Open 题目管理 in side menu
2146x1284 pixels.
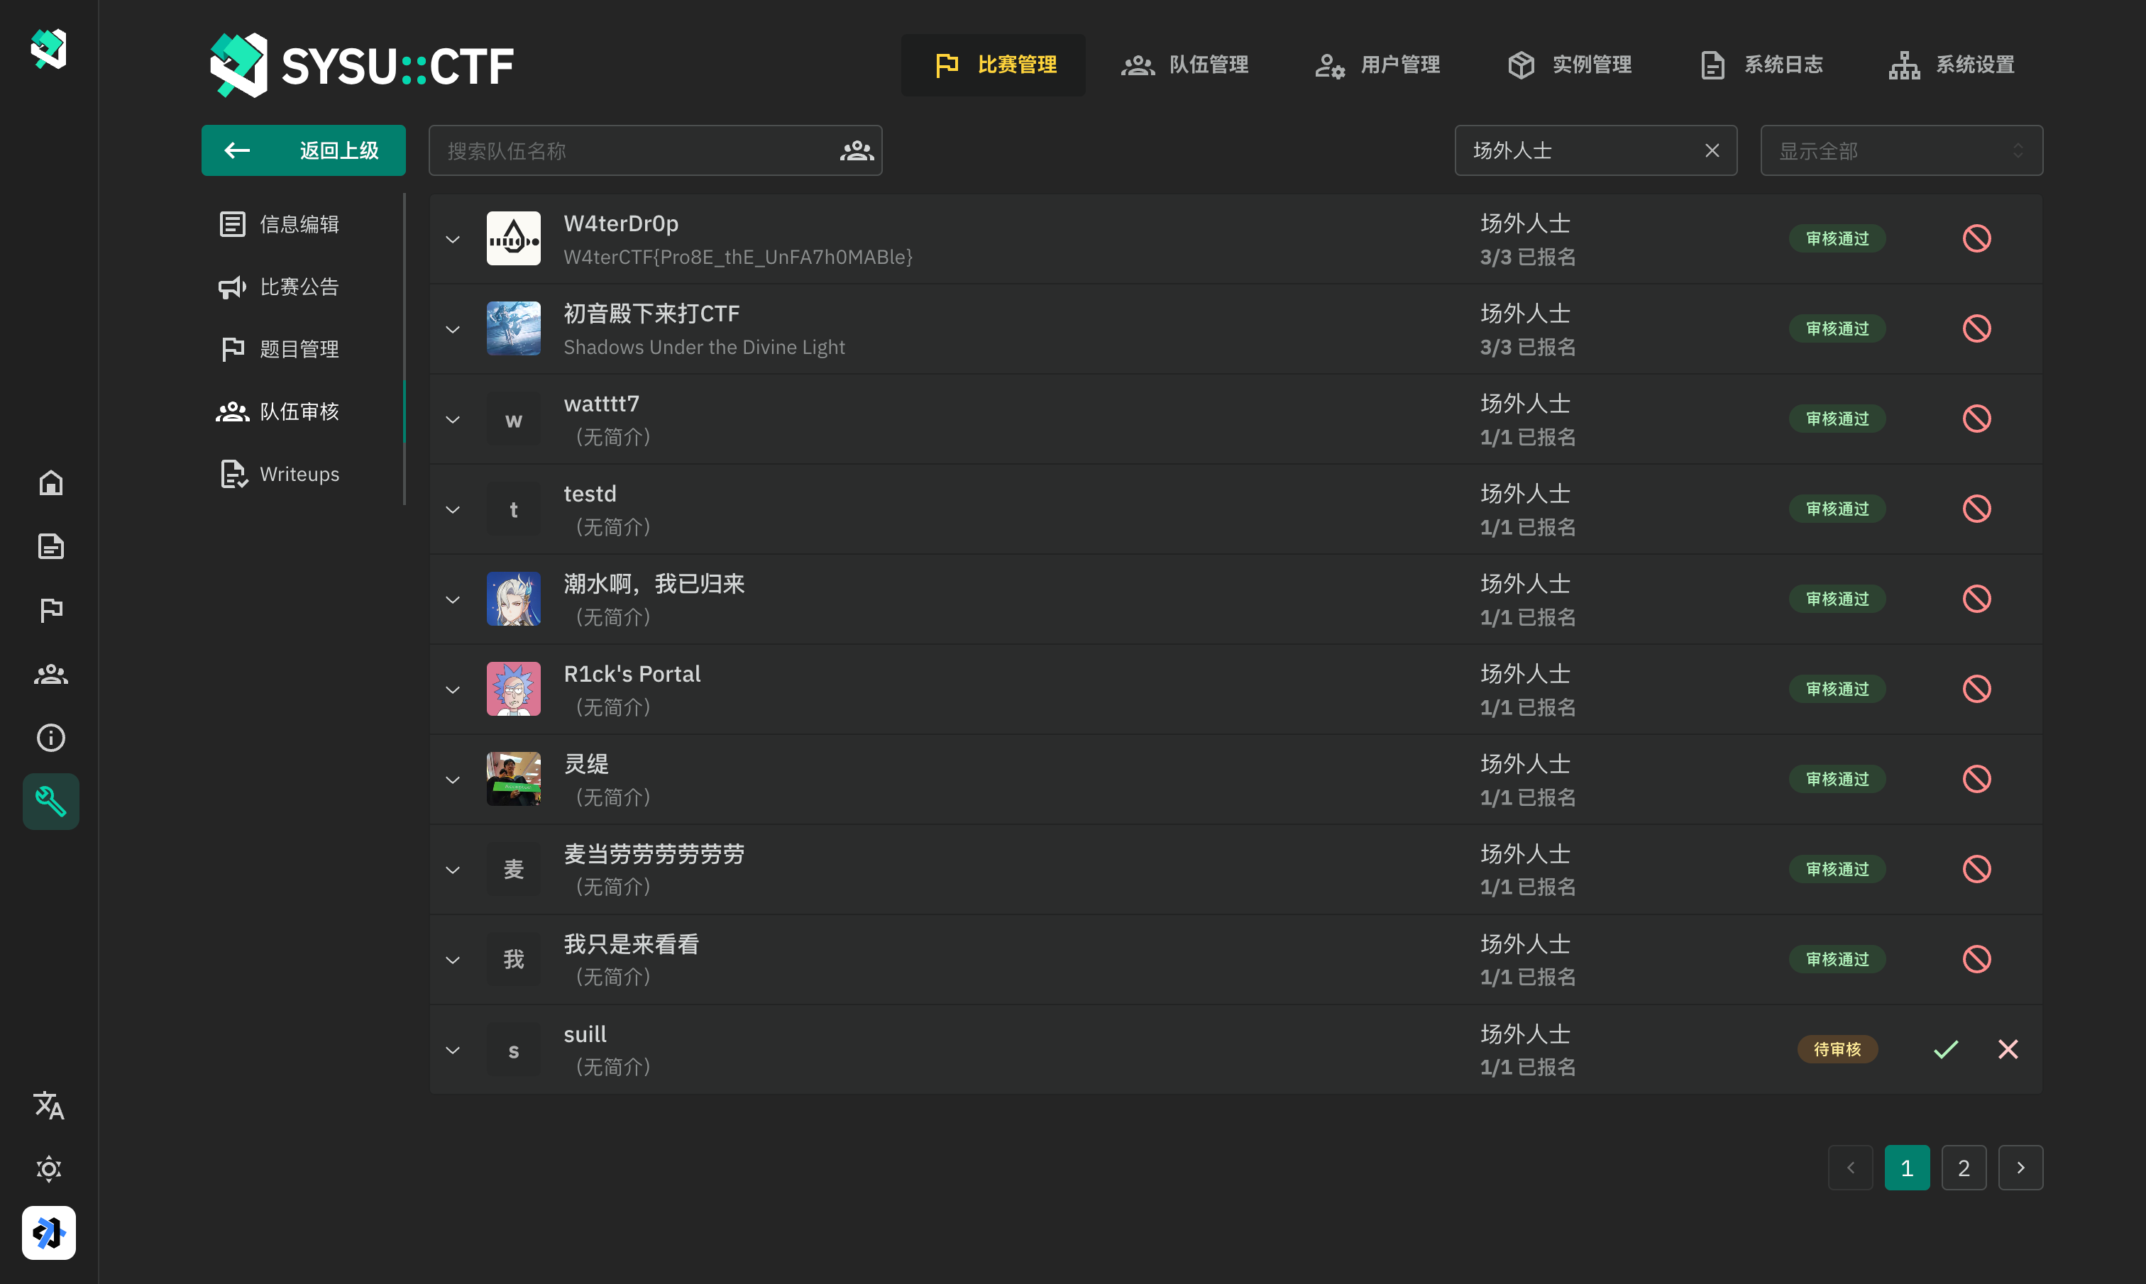click(299, 349)
